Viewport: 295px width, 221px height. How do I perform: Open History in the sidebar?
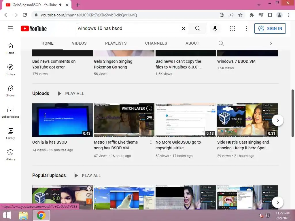[10, 155]
